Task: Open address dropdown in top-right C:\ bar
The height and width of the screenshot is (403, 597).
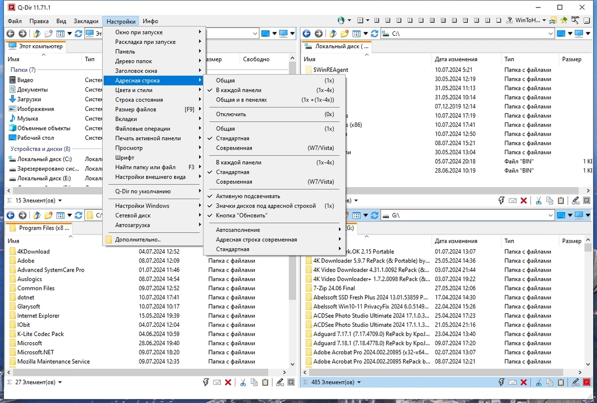Action: pos(550,34)
